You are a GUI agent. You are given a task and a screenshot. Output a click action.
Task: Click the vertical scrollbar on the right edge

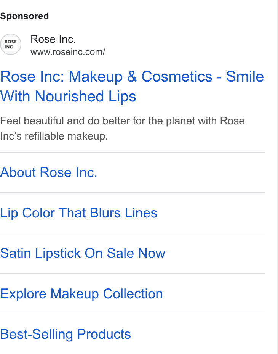(x=278, y=177)
